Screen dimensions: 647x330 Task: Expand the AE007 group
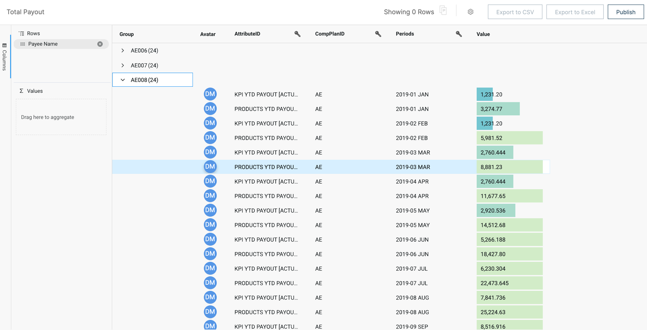tap(123, 65)
